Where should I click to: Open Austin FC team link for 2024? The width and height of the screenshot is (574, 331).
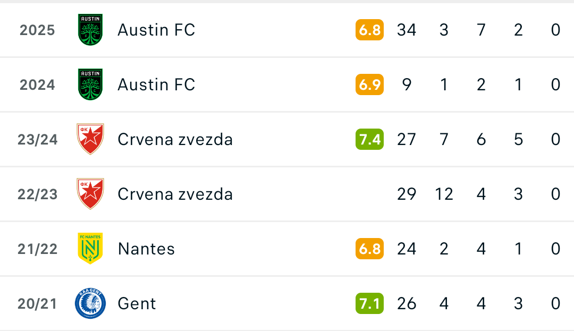pyautogui.click(x=156, y=85)
